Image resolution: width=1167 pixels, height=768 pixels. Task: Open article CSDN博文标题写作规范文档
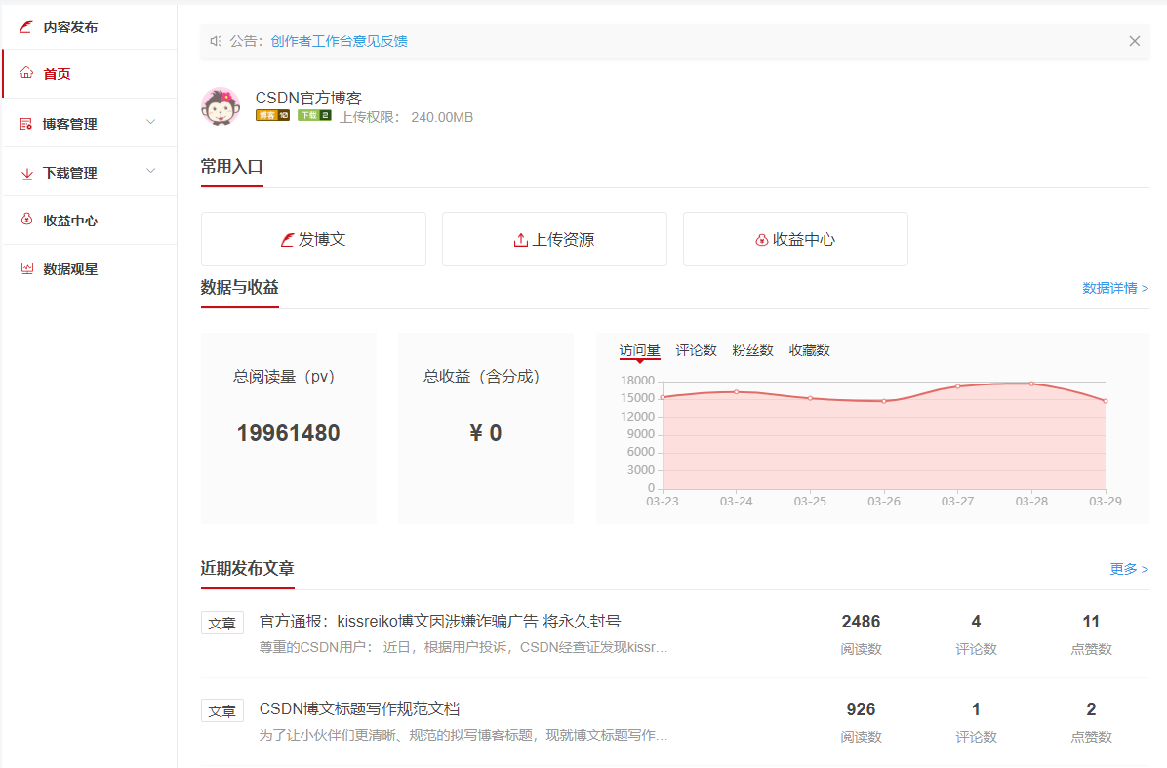click(x=359, y=709)
